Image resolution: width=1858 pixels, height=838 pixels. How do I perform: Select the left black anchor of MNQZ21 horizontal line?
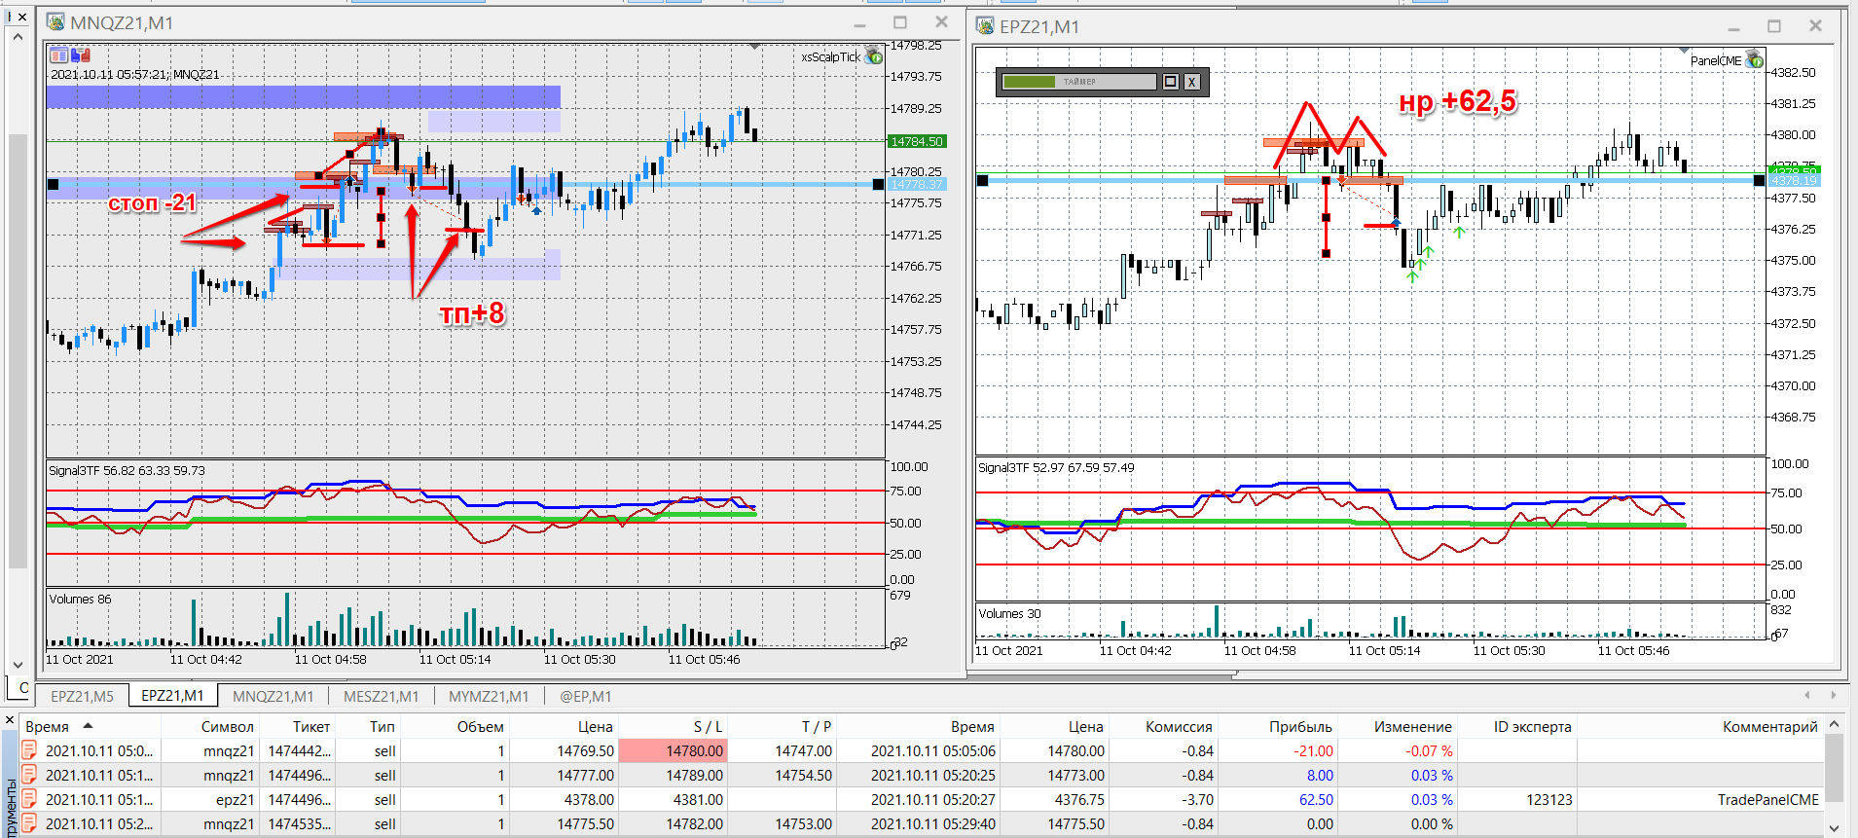[x=53, y=184]
